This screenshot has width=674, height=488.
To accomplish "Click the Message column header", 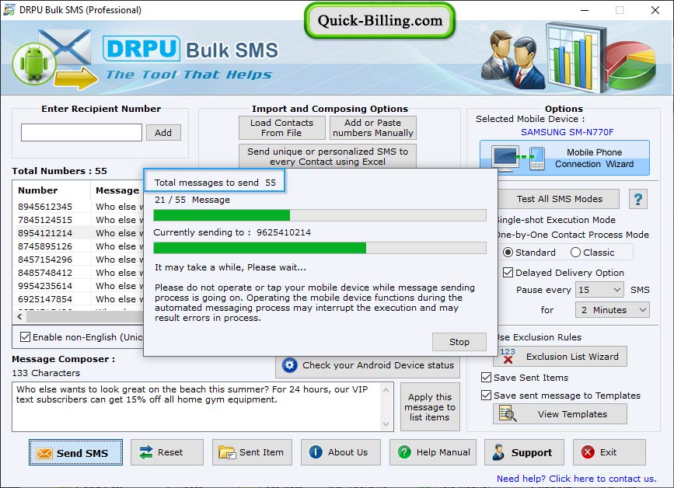I will [x=117, y=190].
